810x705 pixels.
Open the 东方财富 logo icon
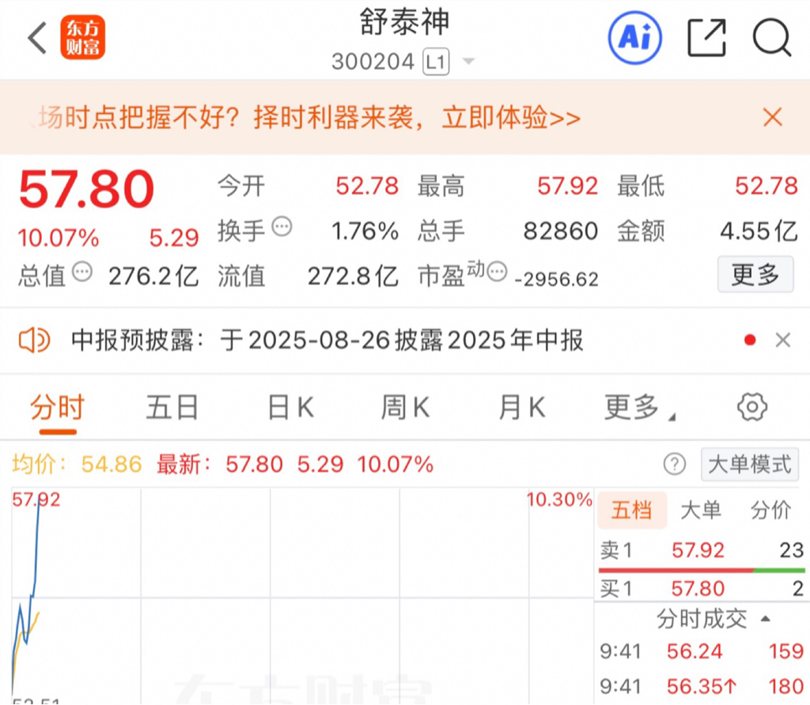(x=82, y=37)
